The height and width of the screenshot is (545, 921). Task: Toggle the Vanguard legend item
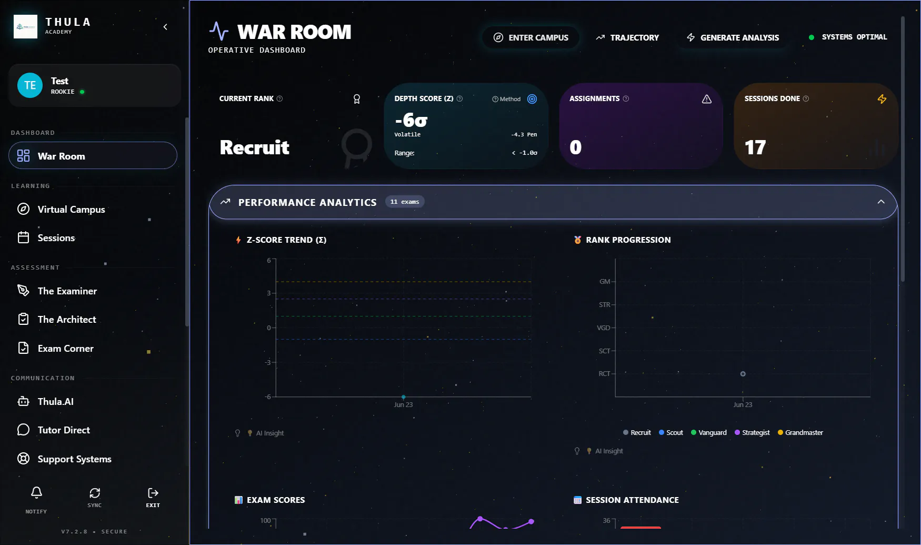709,432
